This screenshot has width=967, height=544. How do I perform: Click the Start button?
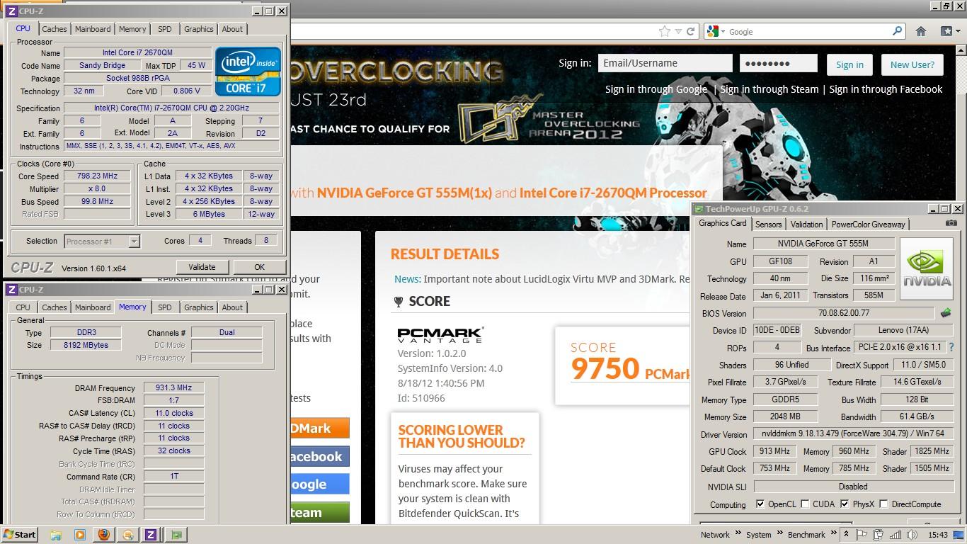[20, 535]
